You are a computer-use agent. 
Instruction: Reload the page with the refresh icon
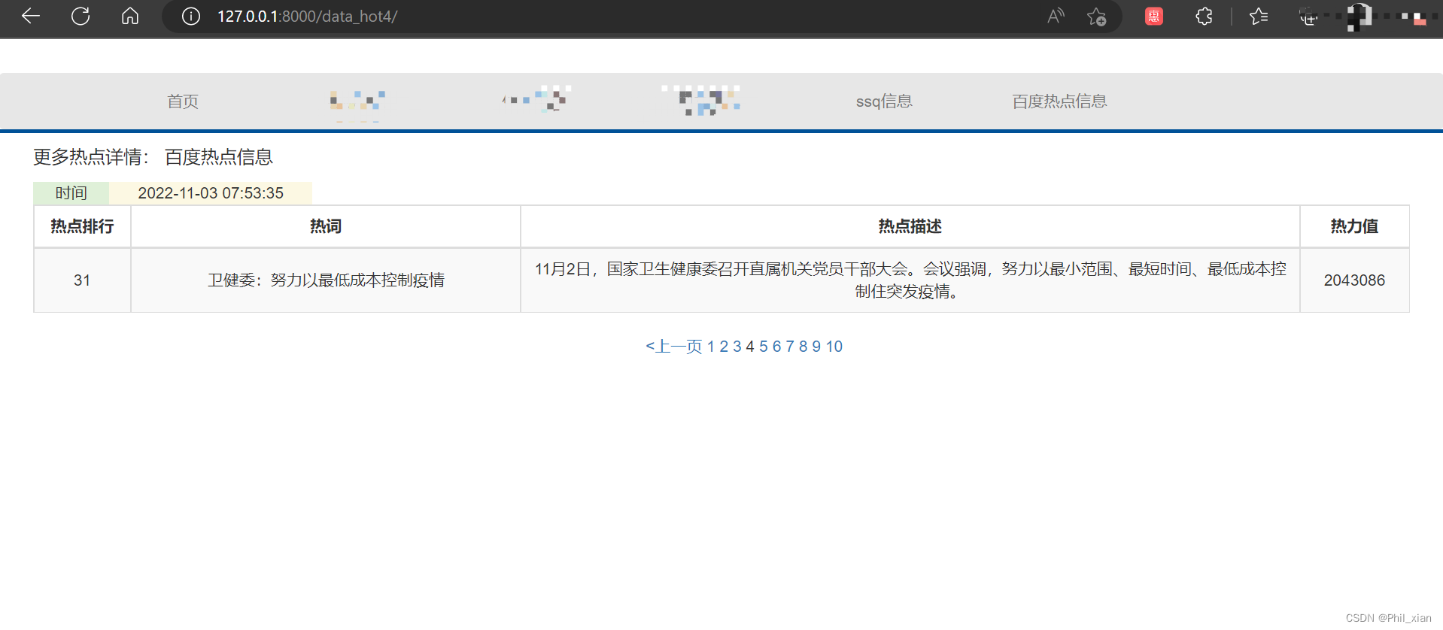(x=81, y=16)
